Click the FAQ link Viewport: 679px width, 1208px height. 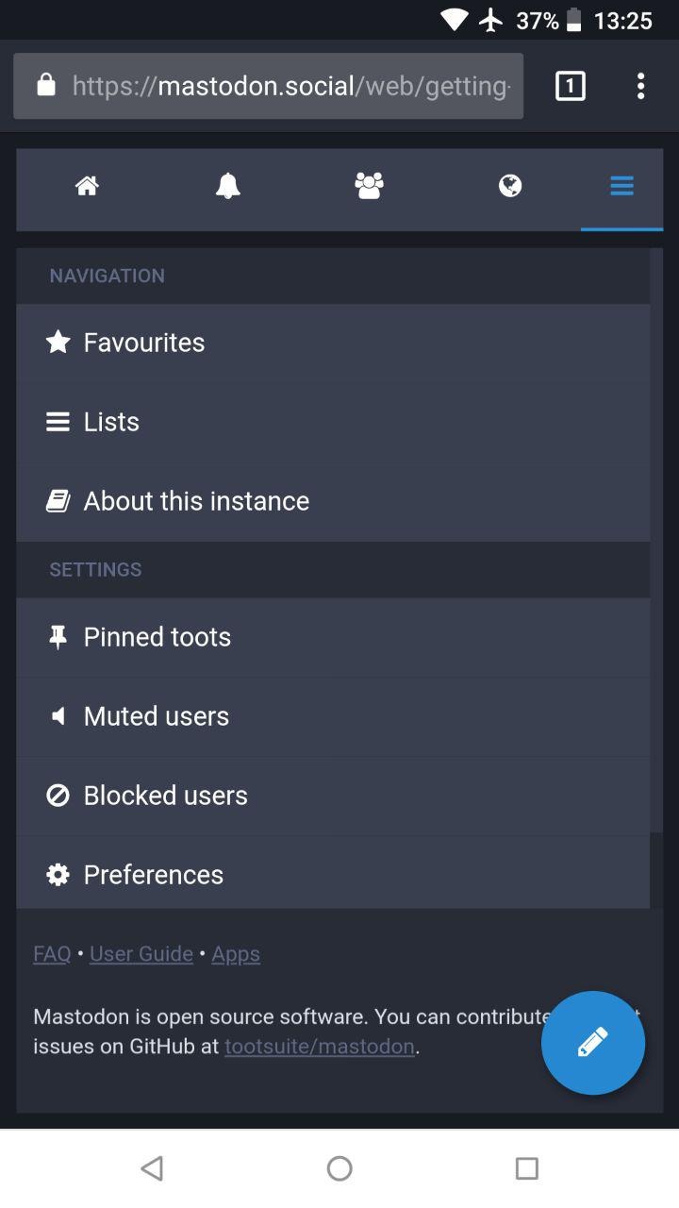pyautogui.click(x=52, y=953)
